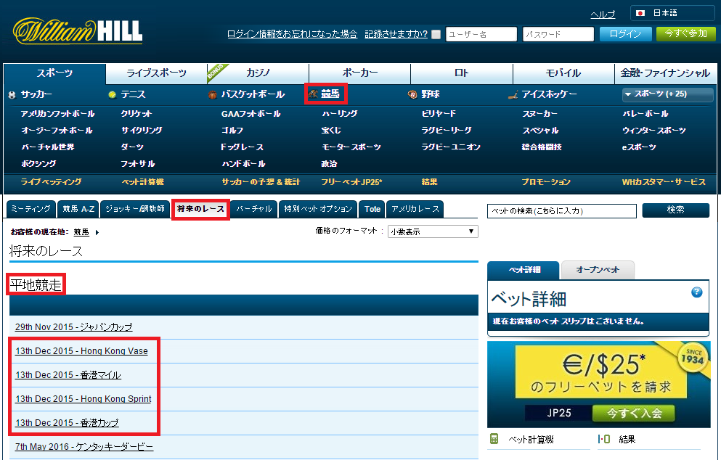Toggle the remember login checkbox

pos(436,35)
